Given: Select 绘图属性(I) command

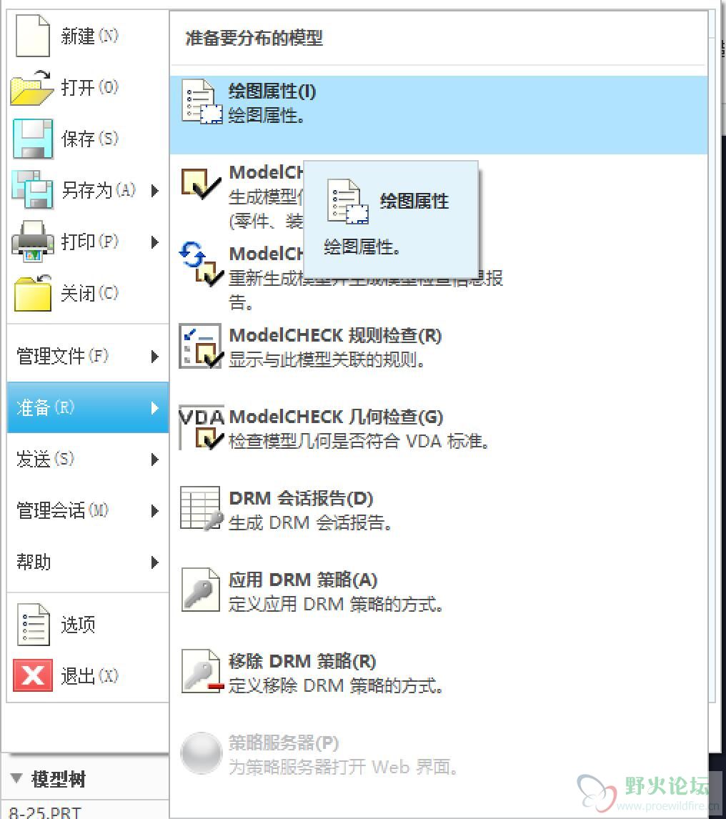Looking at the screenshot, I should click(438, 115).
